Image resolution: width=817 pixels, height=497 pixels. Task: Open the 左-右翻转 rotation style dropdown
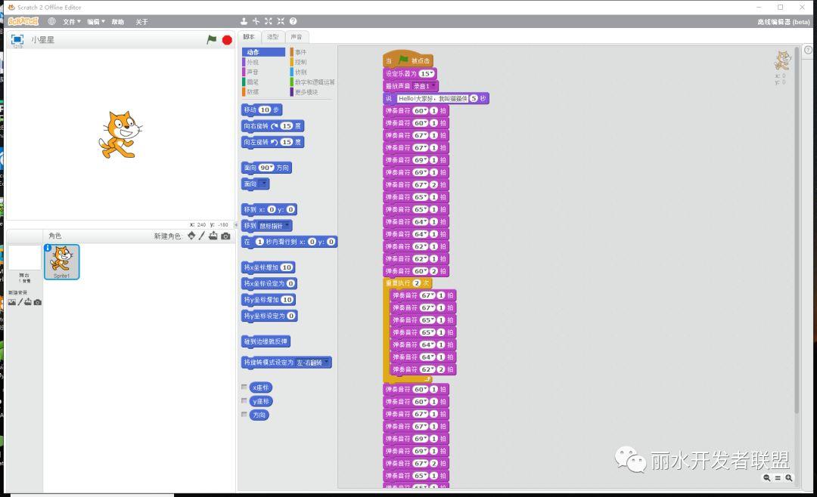312,363
